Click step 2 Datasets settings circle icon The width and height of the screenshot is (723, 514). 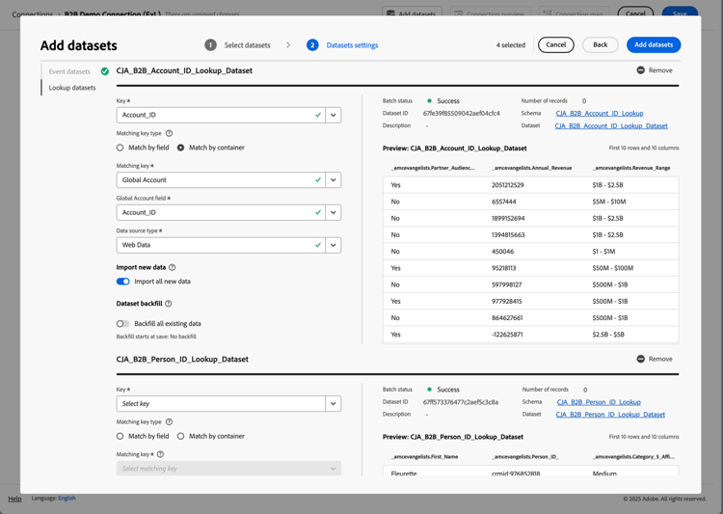pyautogui.click(x=312, y=45)
